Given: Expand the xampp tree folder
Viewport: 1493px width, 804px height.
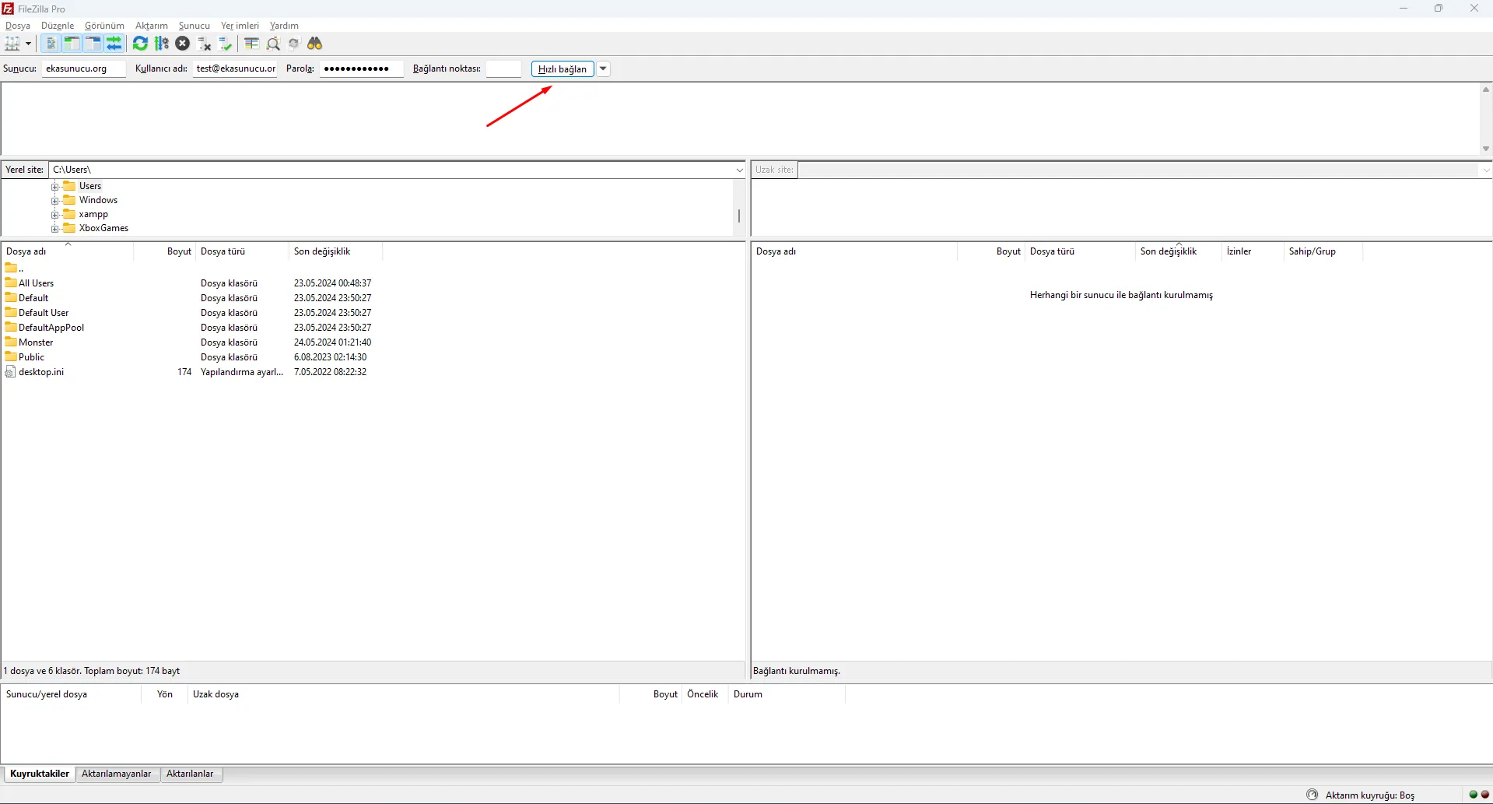Looking at the screenshot, I should click(55, 215).
